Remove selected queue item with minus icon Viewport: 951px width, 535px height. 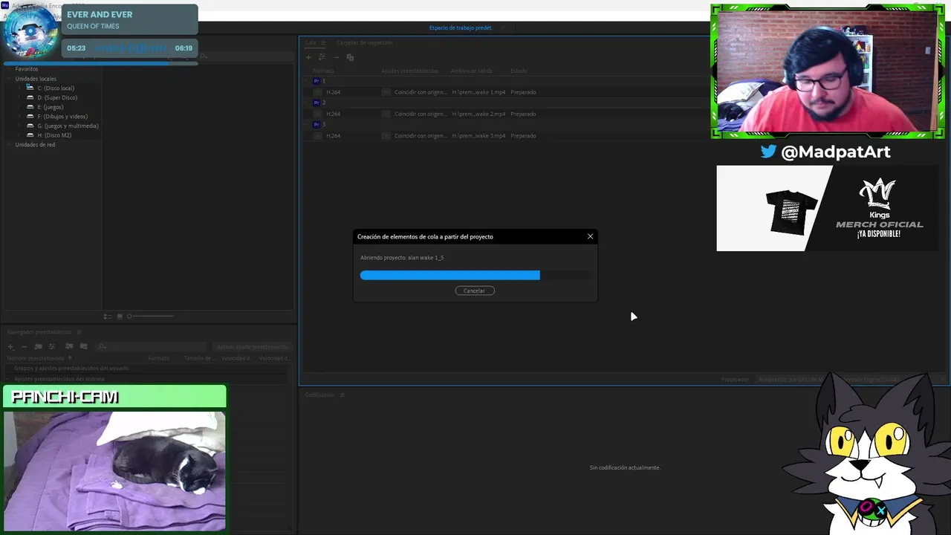336,57
